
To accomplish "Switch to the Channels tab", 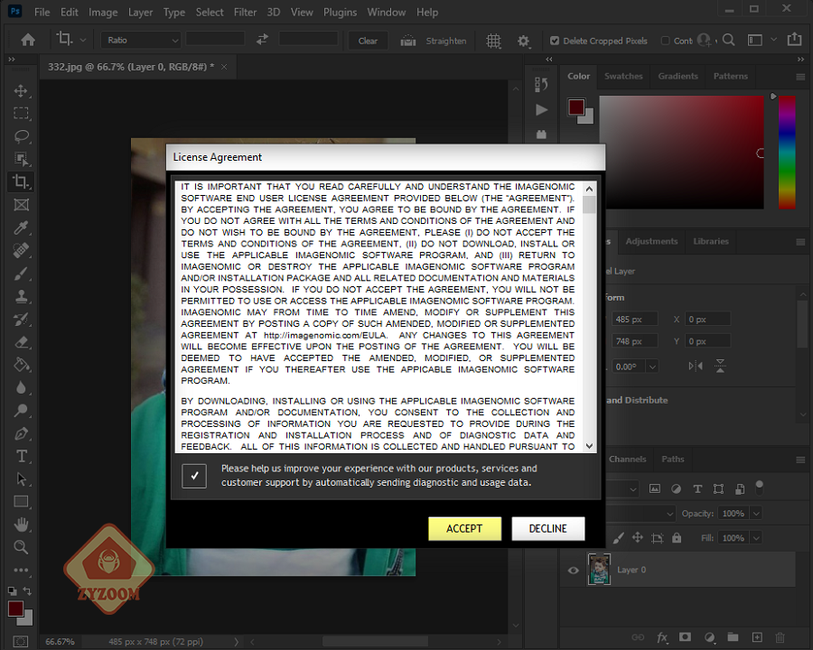I will (628, 460).
